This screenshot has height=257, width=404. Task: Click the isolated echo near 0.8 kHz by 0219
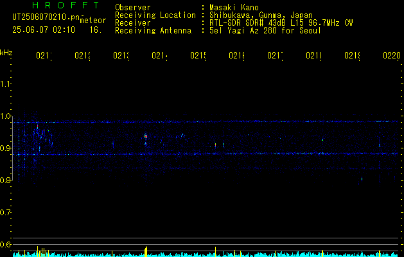click(362, 179)
